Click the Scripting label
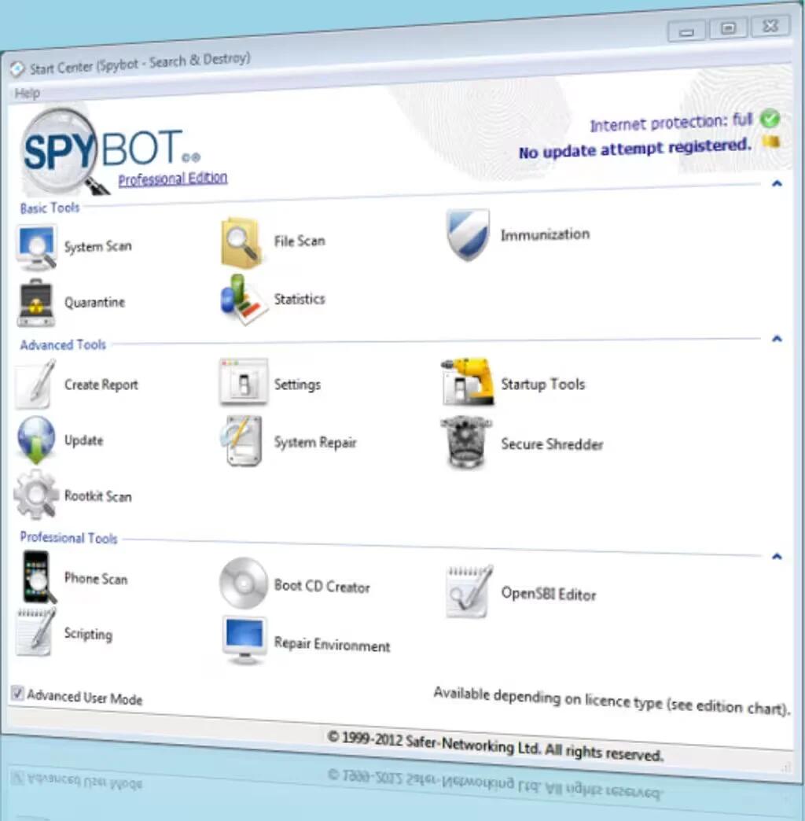 coord(88,634)
